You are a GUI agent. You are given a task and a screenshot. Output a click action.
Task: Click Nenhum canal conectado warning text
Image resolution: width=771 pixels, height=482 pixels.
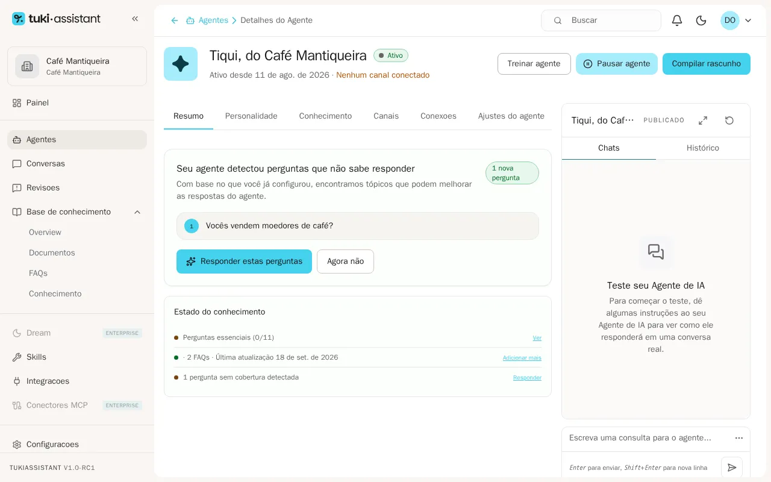click(383, 75)
